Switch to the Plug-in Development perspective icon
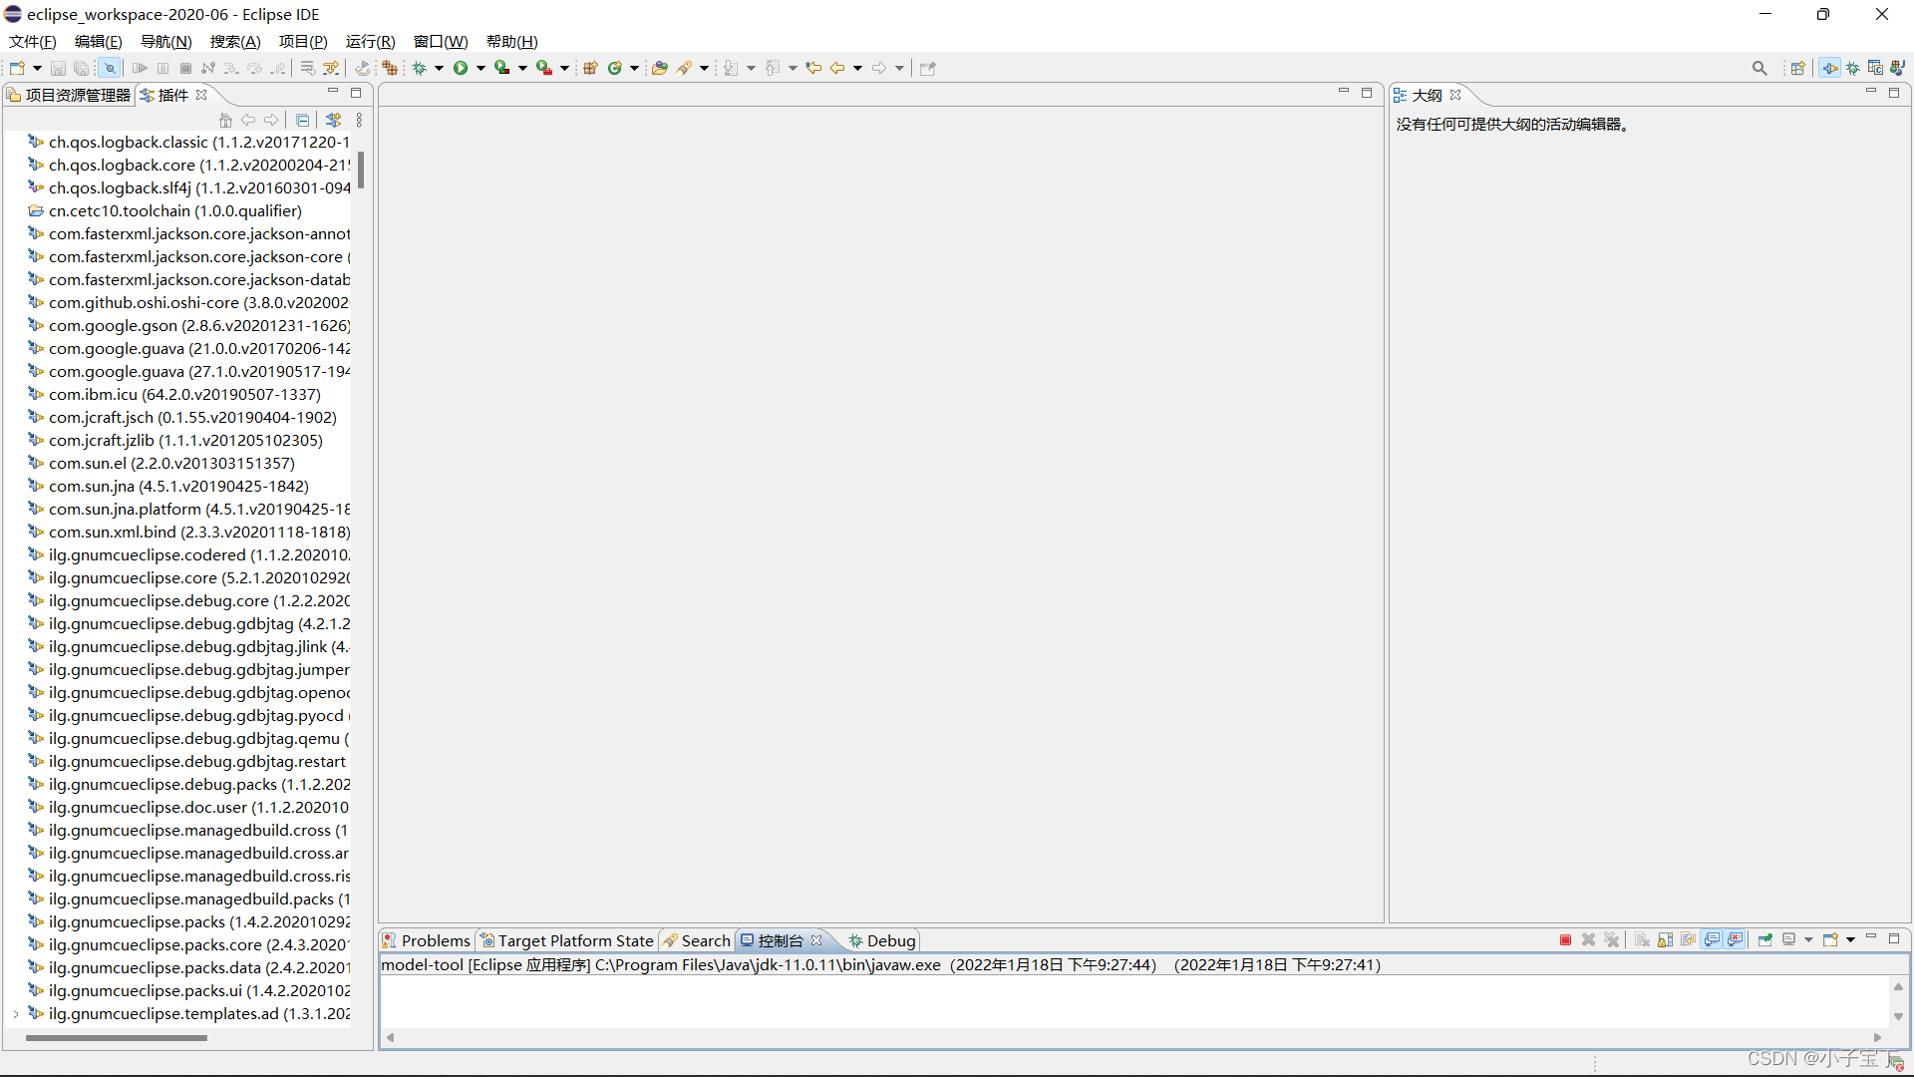Screen dimensions: 1914x1077 [x=1830, y=68]
